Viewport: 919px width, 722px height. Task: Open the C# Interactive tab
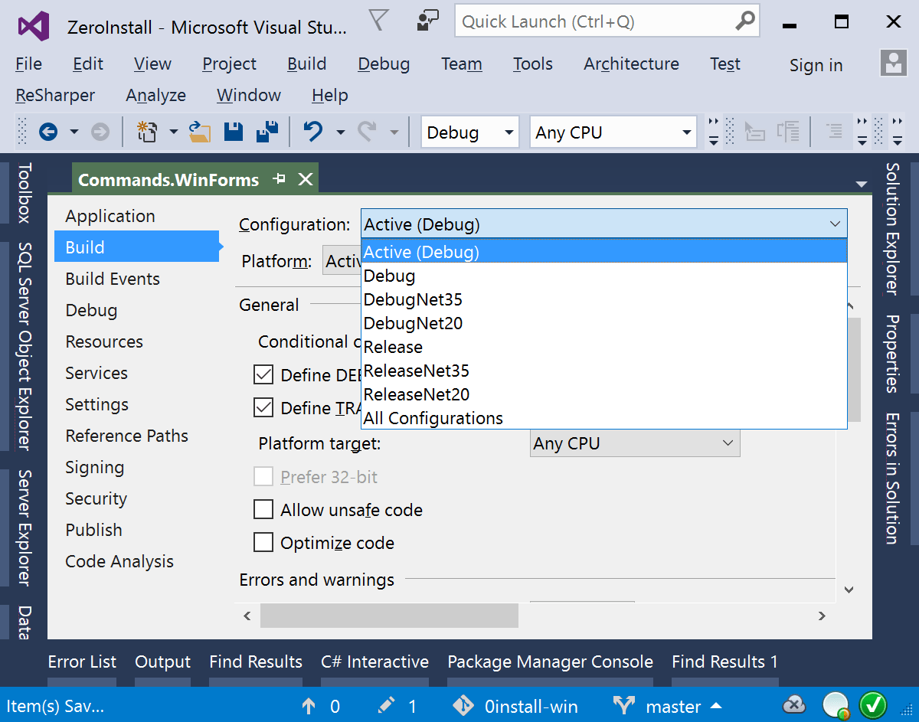click(x=375, y=662)
